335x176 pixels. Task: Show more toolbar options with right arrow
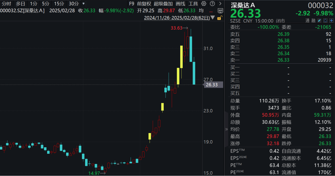tap(220, 4)
